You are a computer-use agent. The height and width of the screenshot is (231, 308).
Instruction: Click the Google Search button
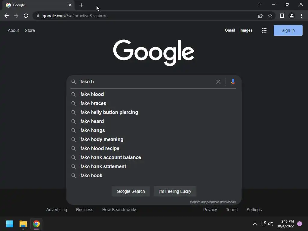pos(131,191)
